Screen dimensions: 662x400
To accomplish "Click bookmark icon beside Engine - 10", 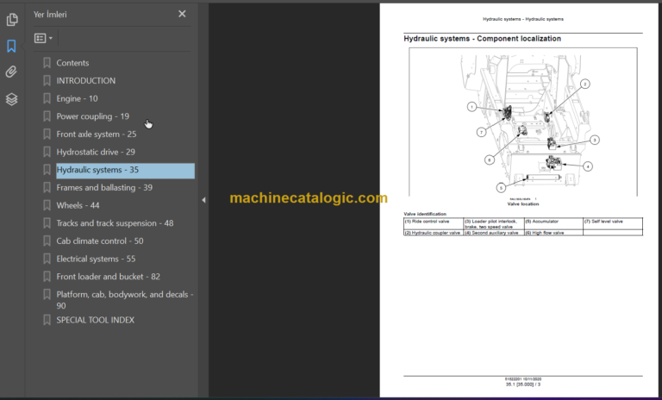I will coord(47,98).
